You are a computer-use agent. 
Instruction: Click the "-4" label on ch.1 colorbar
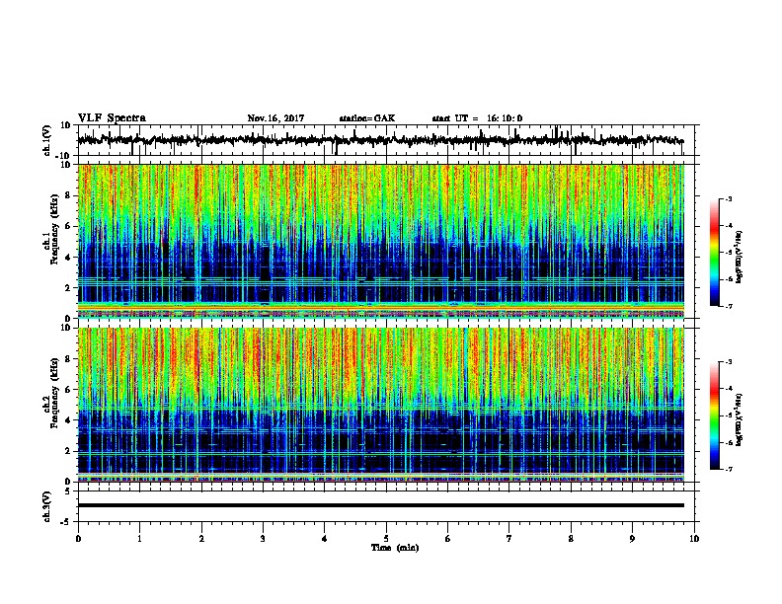pos(729,226)
